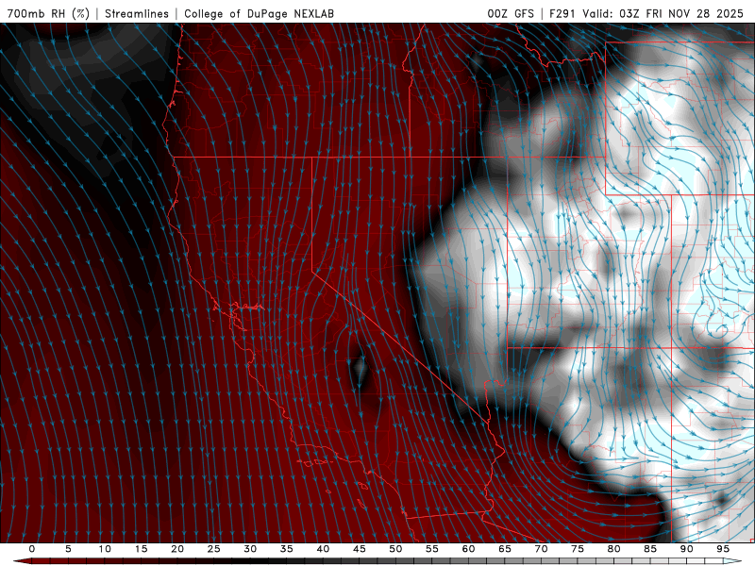Screen dimensions: 755x566
Task: Click 'Valid: 03Z FRI NOV 28 2025' text
Action: [x=663, y=13]
